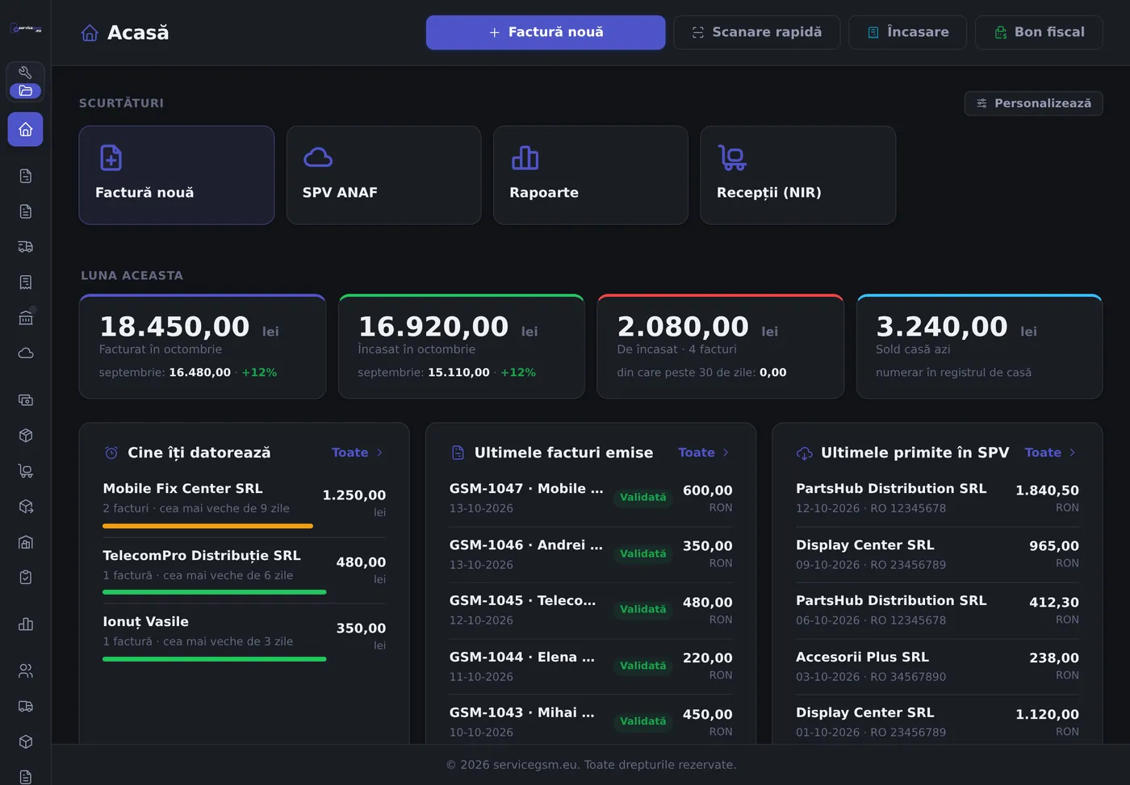
Task: Open the warehouse icon in the sidebar
Action: pyautogui.click(x=25, y=542)
